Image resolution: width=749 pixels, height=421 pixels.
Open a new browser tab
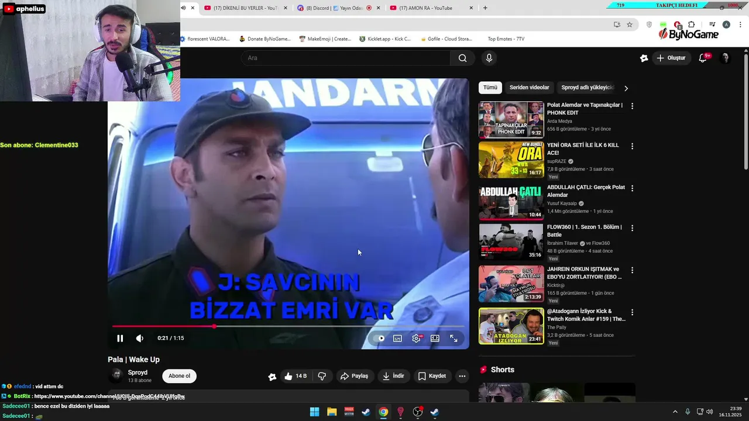[485, 8]
